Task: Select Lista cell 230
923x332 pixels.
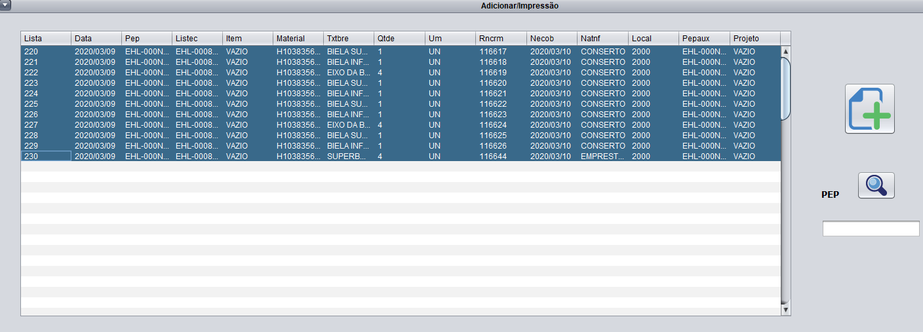Action: tap(46, 156)
